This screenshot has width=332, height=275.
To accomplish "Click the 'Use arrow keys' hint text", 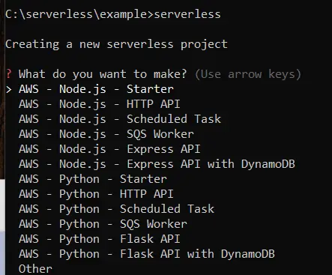I will coord(248,74).
